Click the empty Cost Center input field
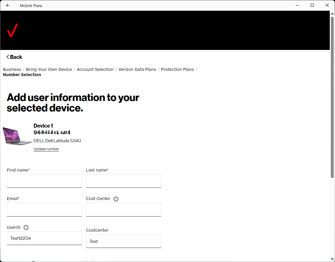 click(123, 209)
